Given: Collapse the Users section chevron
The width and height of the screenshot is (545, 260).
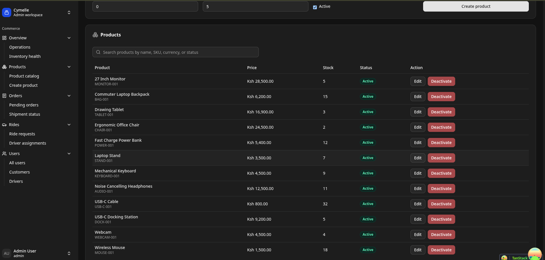Looking at the screenshot, I should coord(69,154).
